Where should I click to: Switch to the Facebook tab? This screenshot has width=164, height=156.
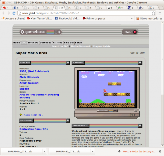point(17,8)
